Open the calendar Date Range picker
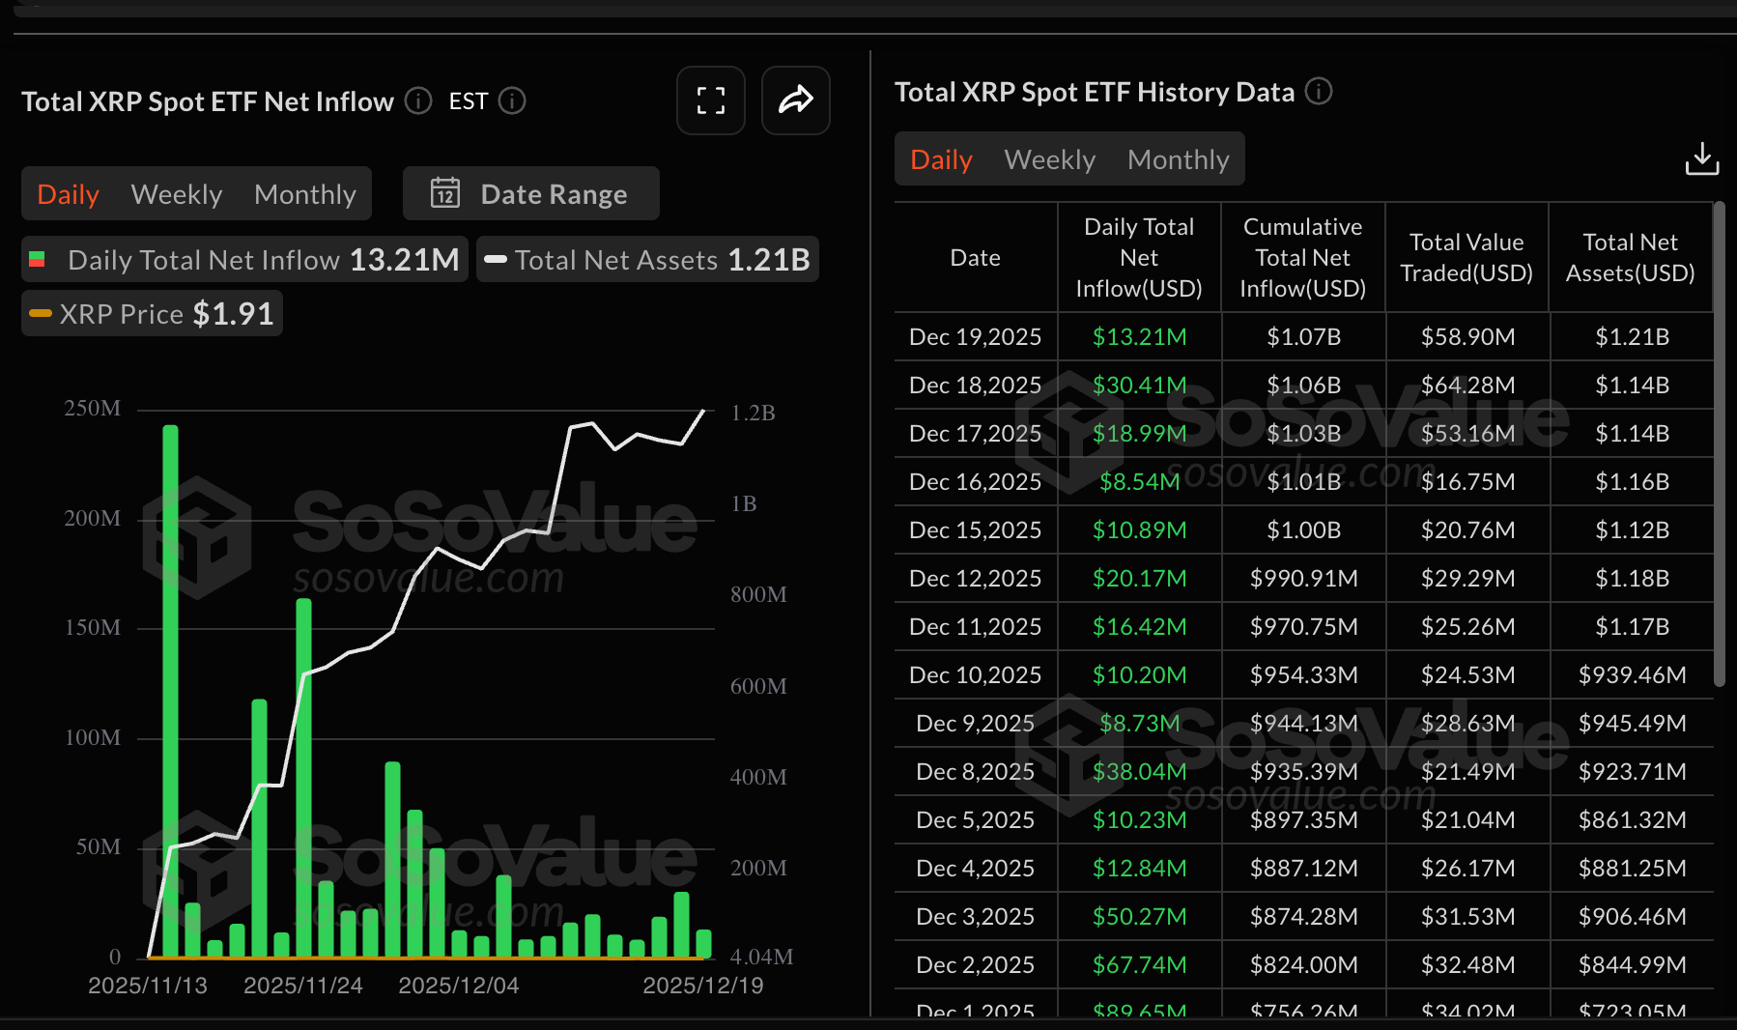Screen dimensions: 1737x1030 pyautogui.click(x=530, y=193)
